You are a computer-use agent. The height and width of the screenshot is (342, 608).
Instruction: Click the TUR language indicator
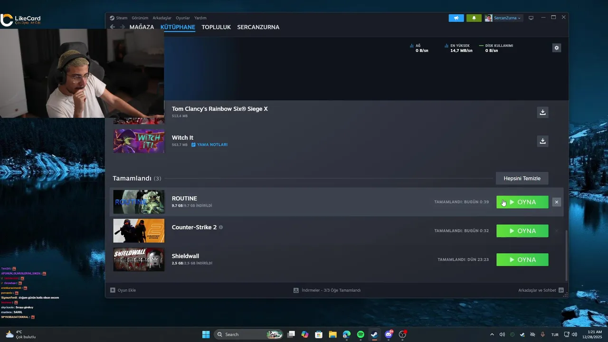pos(555,334)
